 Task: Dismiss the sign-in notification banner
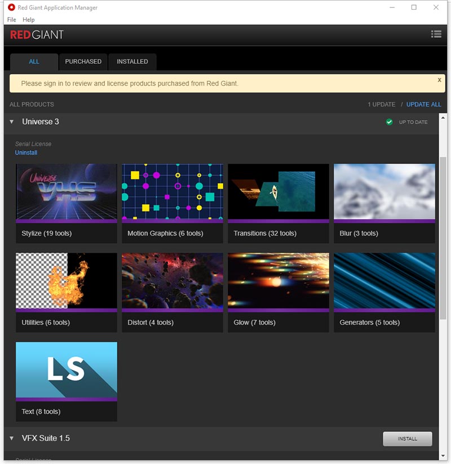point(440,80)
